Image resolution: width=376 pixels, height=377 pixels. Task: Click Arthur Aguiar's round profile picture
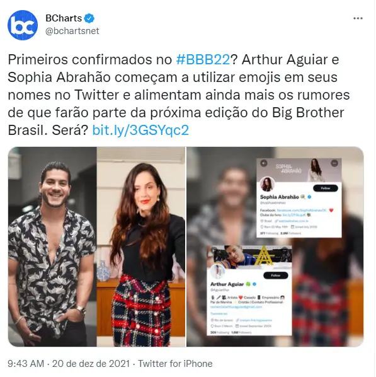click(218, 272)
